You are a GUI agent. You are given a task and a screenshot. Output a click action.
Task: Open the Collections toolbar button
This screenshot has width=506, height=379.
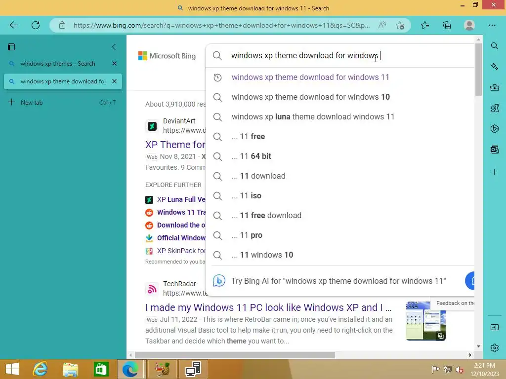click(x=447, y=25)
